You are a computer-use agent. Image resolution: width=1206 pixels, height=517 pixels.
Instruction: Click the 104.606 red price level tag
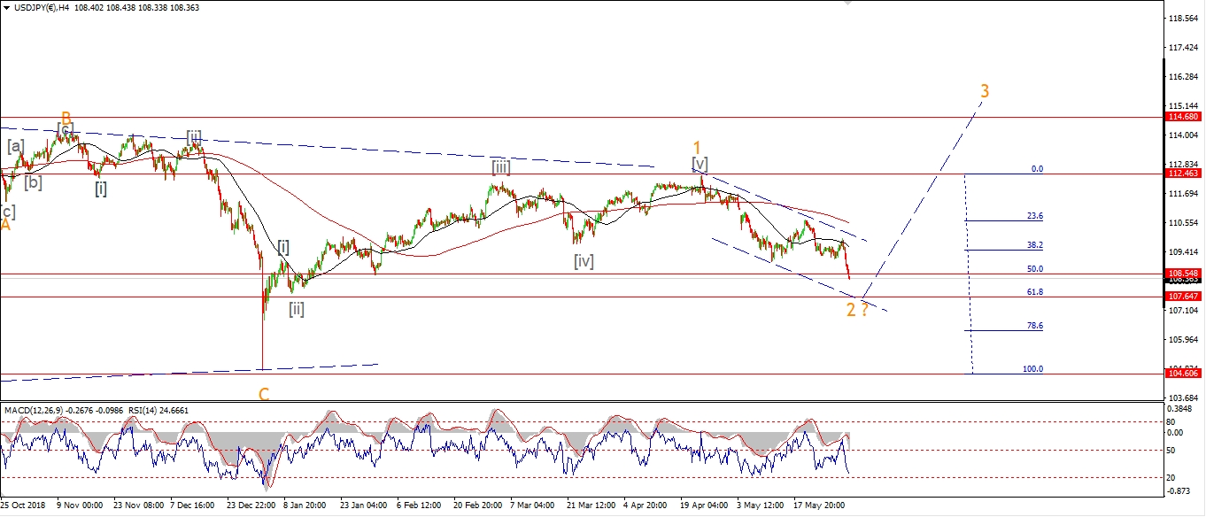(1182, 374)
